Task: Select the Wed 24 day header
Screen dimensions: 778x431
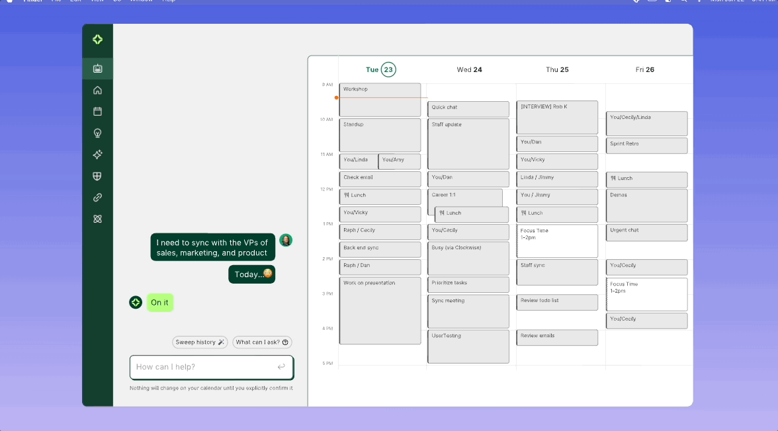Action: (470, 70)
